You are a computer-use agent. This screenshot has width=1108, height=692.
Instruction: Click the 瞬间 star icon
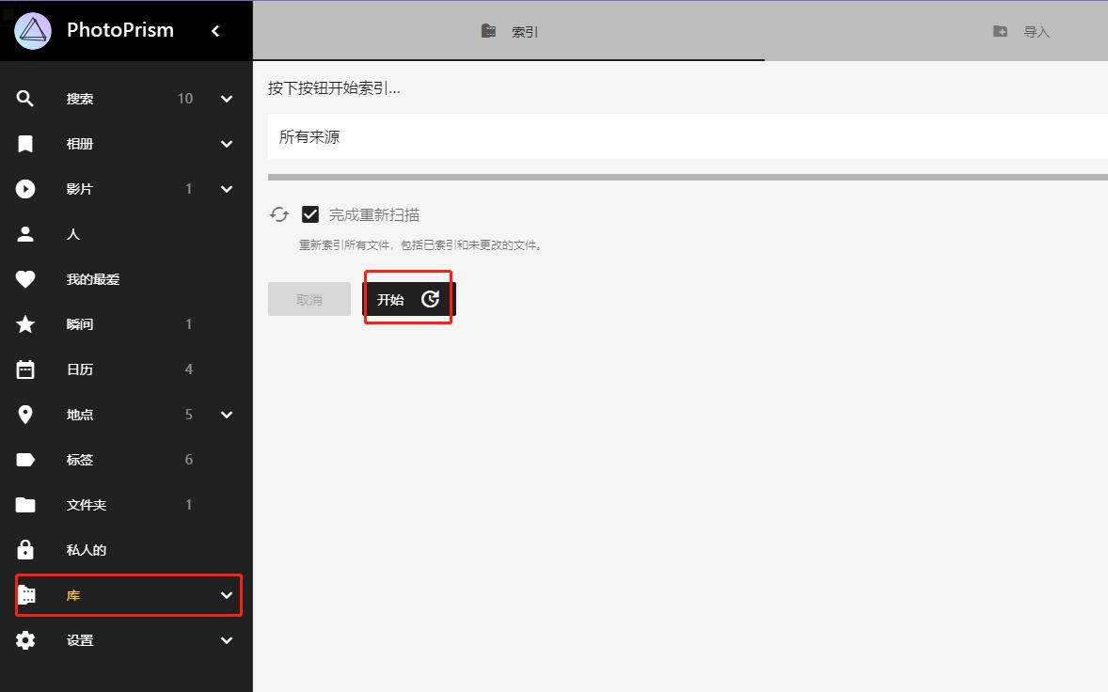(x=24, y=323)
